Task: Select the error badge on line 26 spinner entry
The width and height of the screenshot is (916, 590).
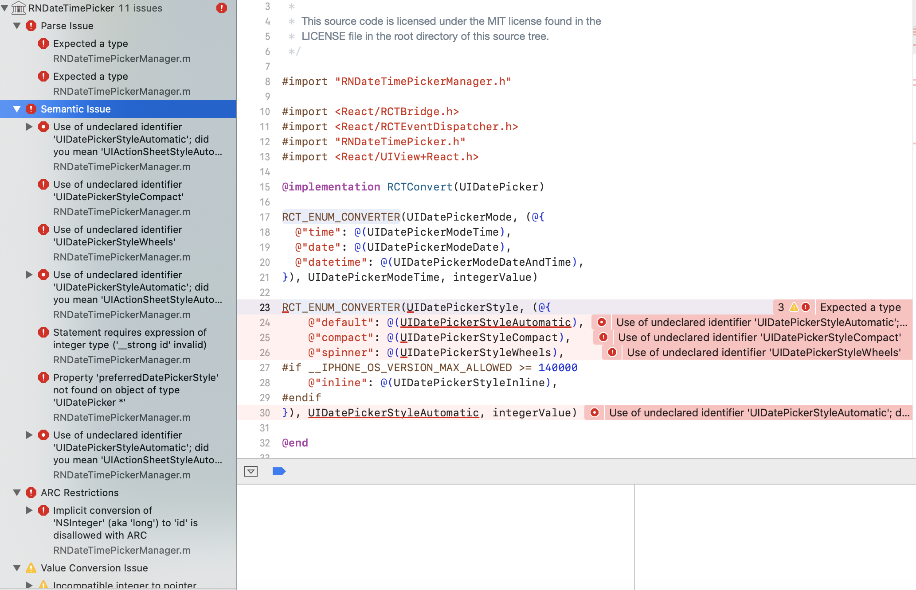Action: [x=612, y=353]
